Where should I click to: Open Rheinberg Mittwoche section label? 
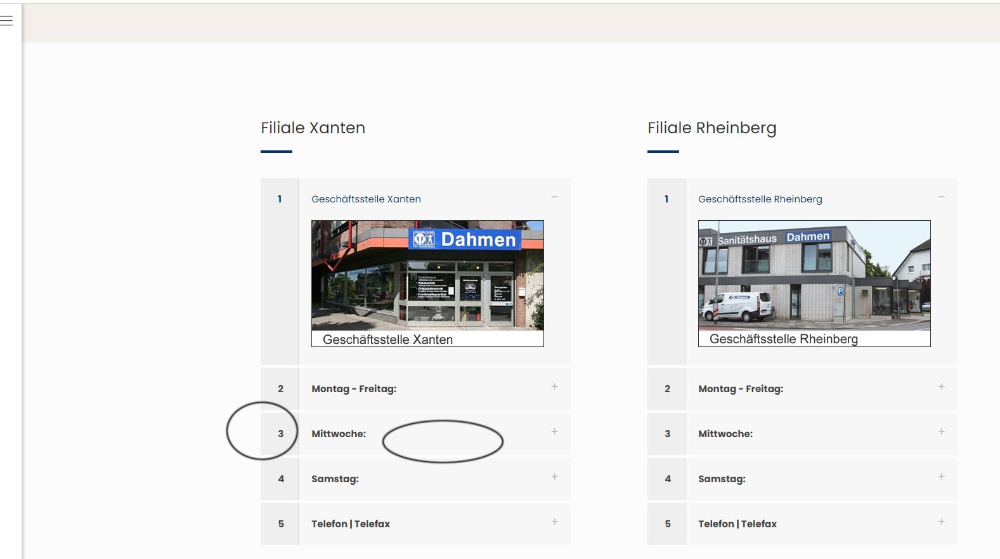click(725, 434)
